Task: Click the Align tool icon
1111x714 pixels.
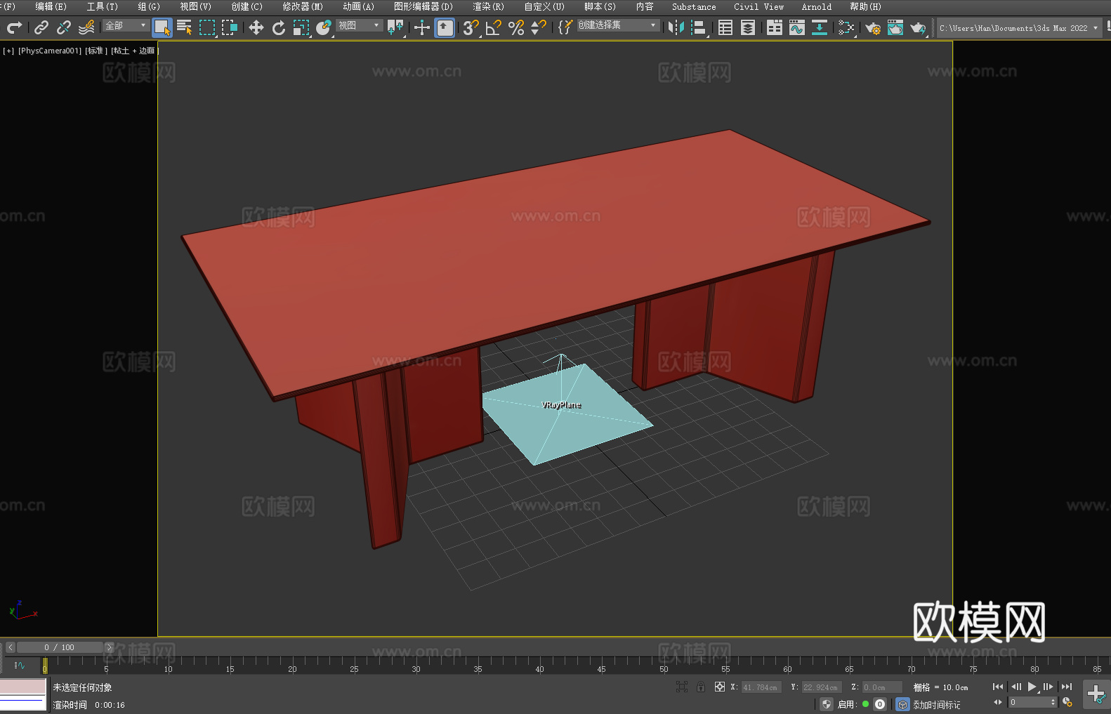Action: click(x=699, y=27)
